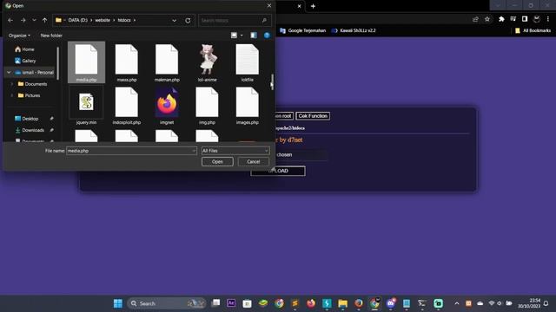556x312 pixels.
Task: Open Chrome three-dot menu
Action: 548,19
